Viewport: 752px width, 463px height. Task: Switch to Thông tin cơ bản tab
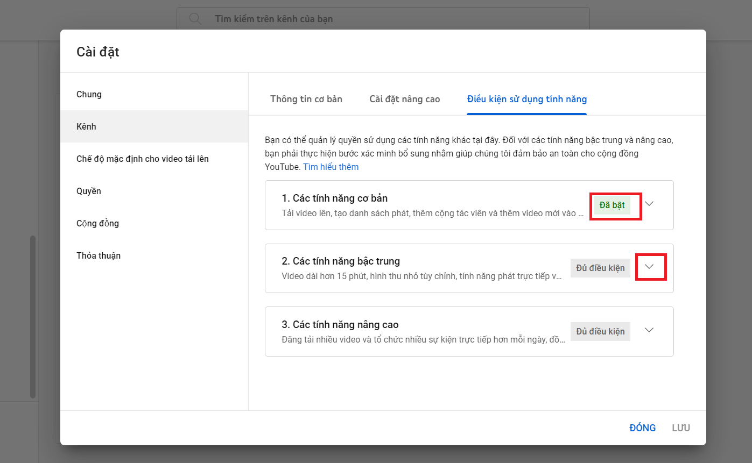pos(306,99)
